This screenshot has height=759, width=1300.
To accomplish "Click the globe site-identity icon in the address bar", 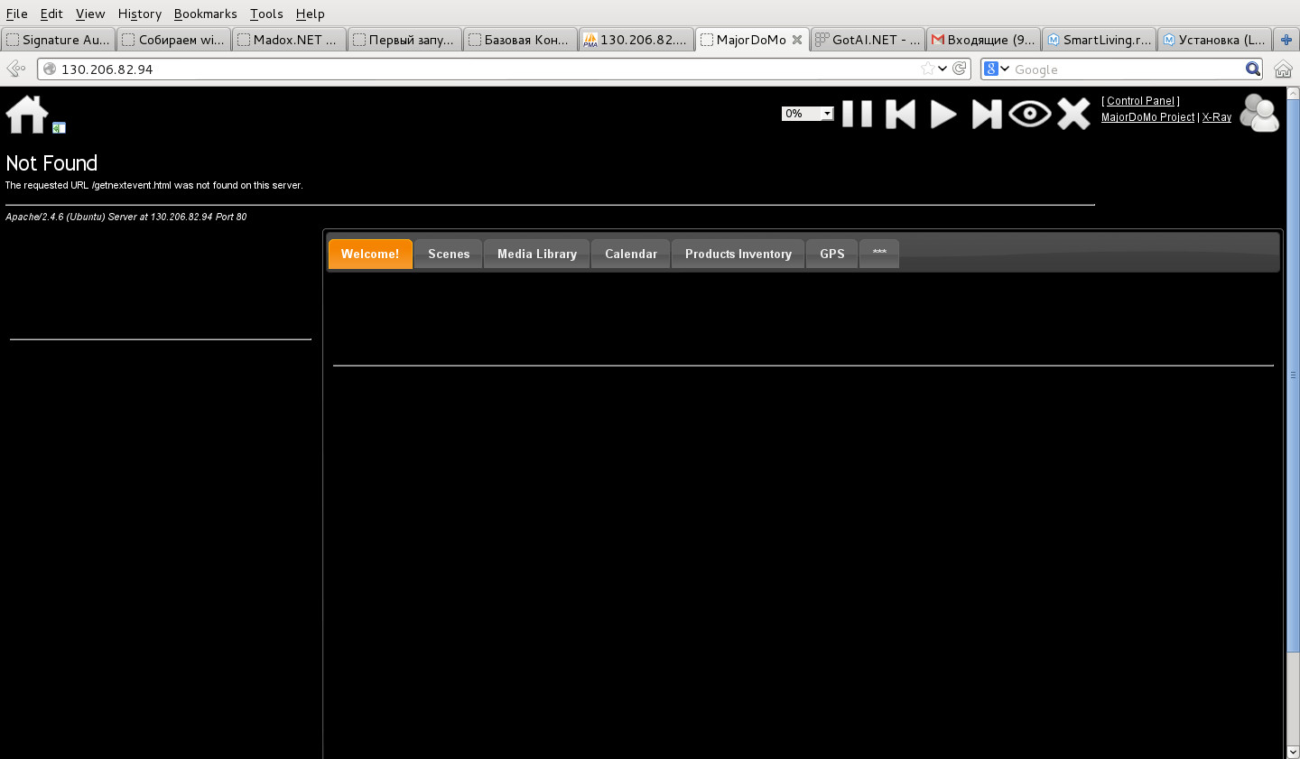I will coord(50,69).
